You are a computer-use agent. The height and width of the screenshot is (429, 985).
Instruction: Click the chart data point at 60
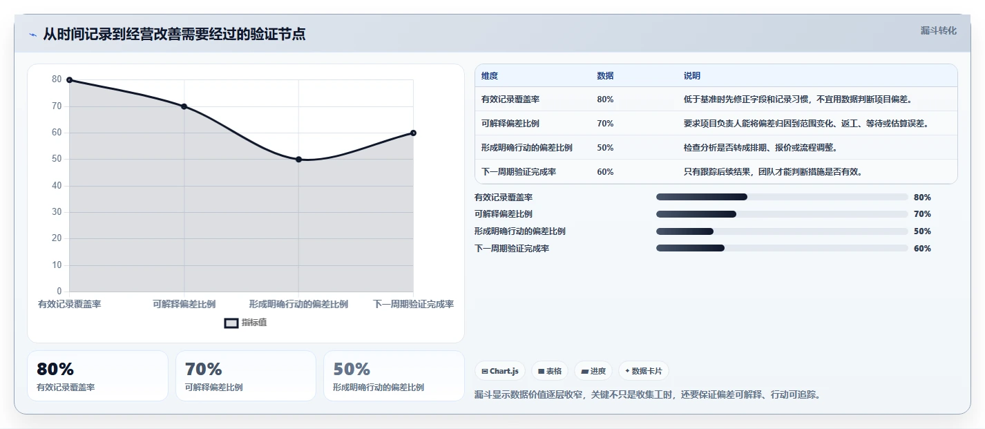pyautogui.click(x=413, y=133)
